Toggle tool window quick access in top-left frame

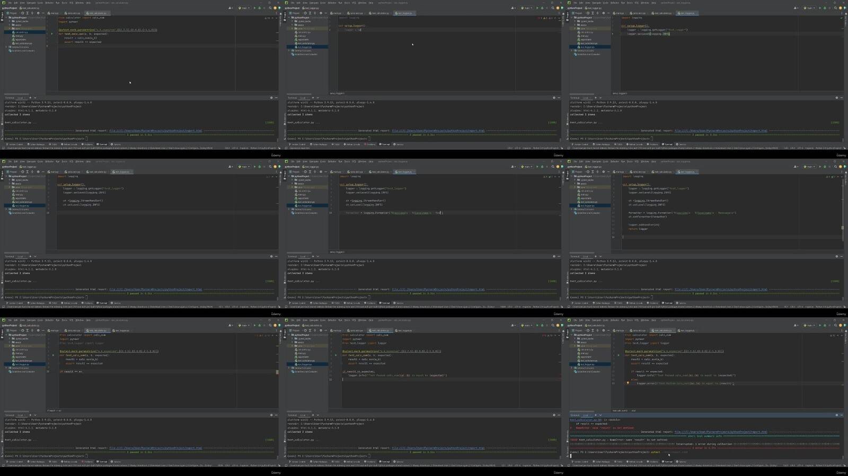(4, 148)
